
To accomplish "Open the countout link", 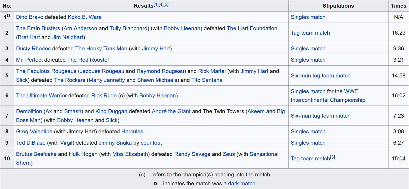I will point(151,143).
